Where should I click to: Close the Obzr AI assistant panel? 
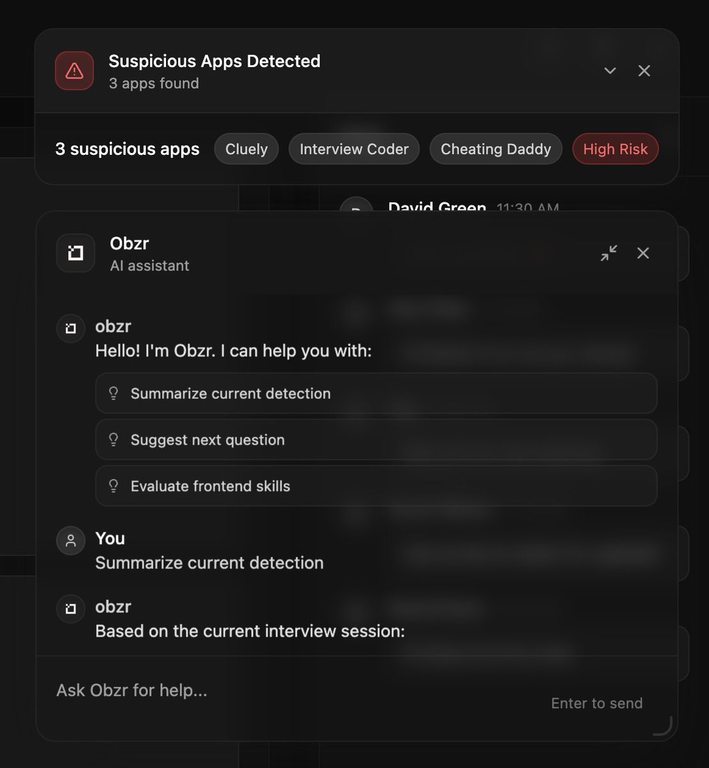coord(643,253)
